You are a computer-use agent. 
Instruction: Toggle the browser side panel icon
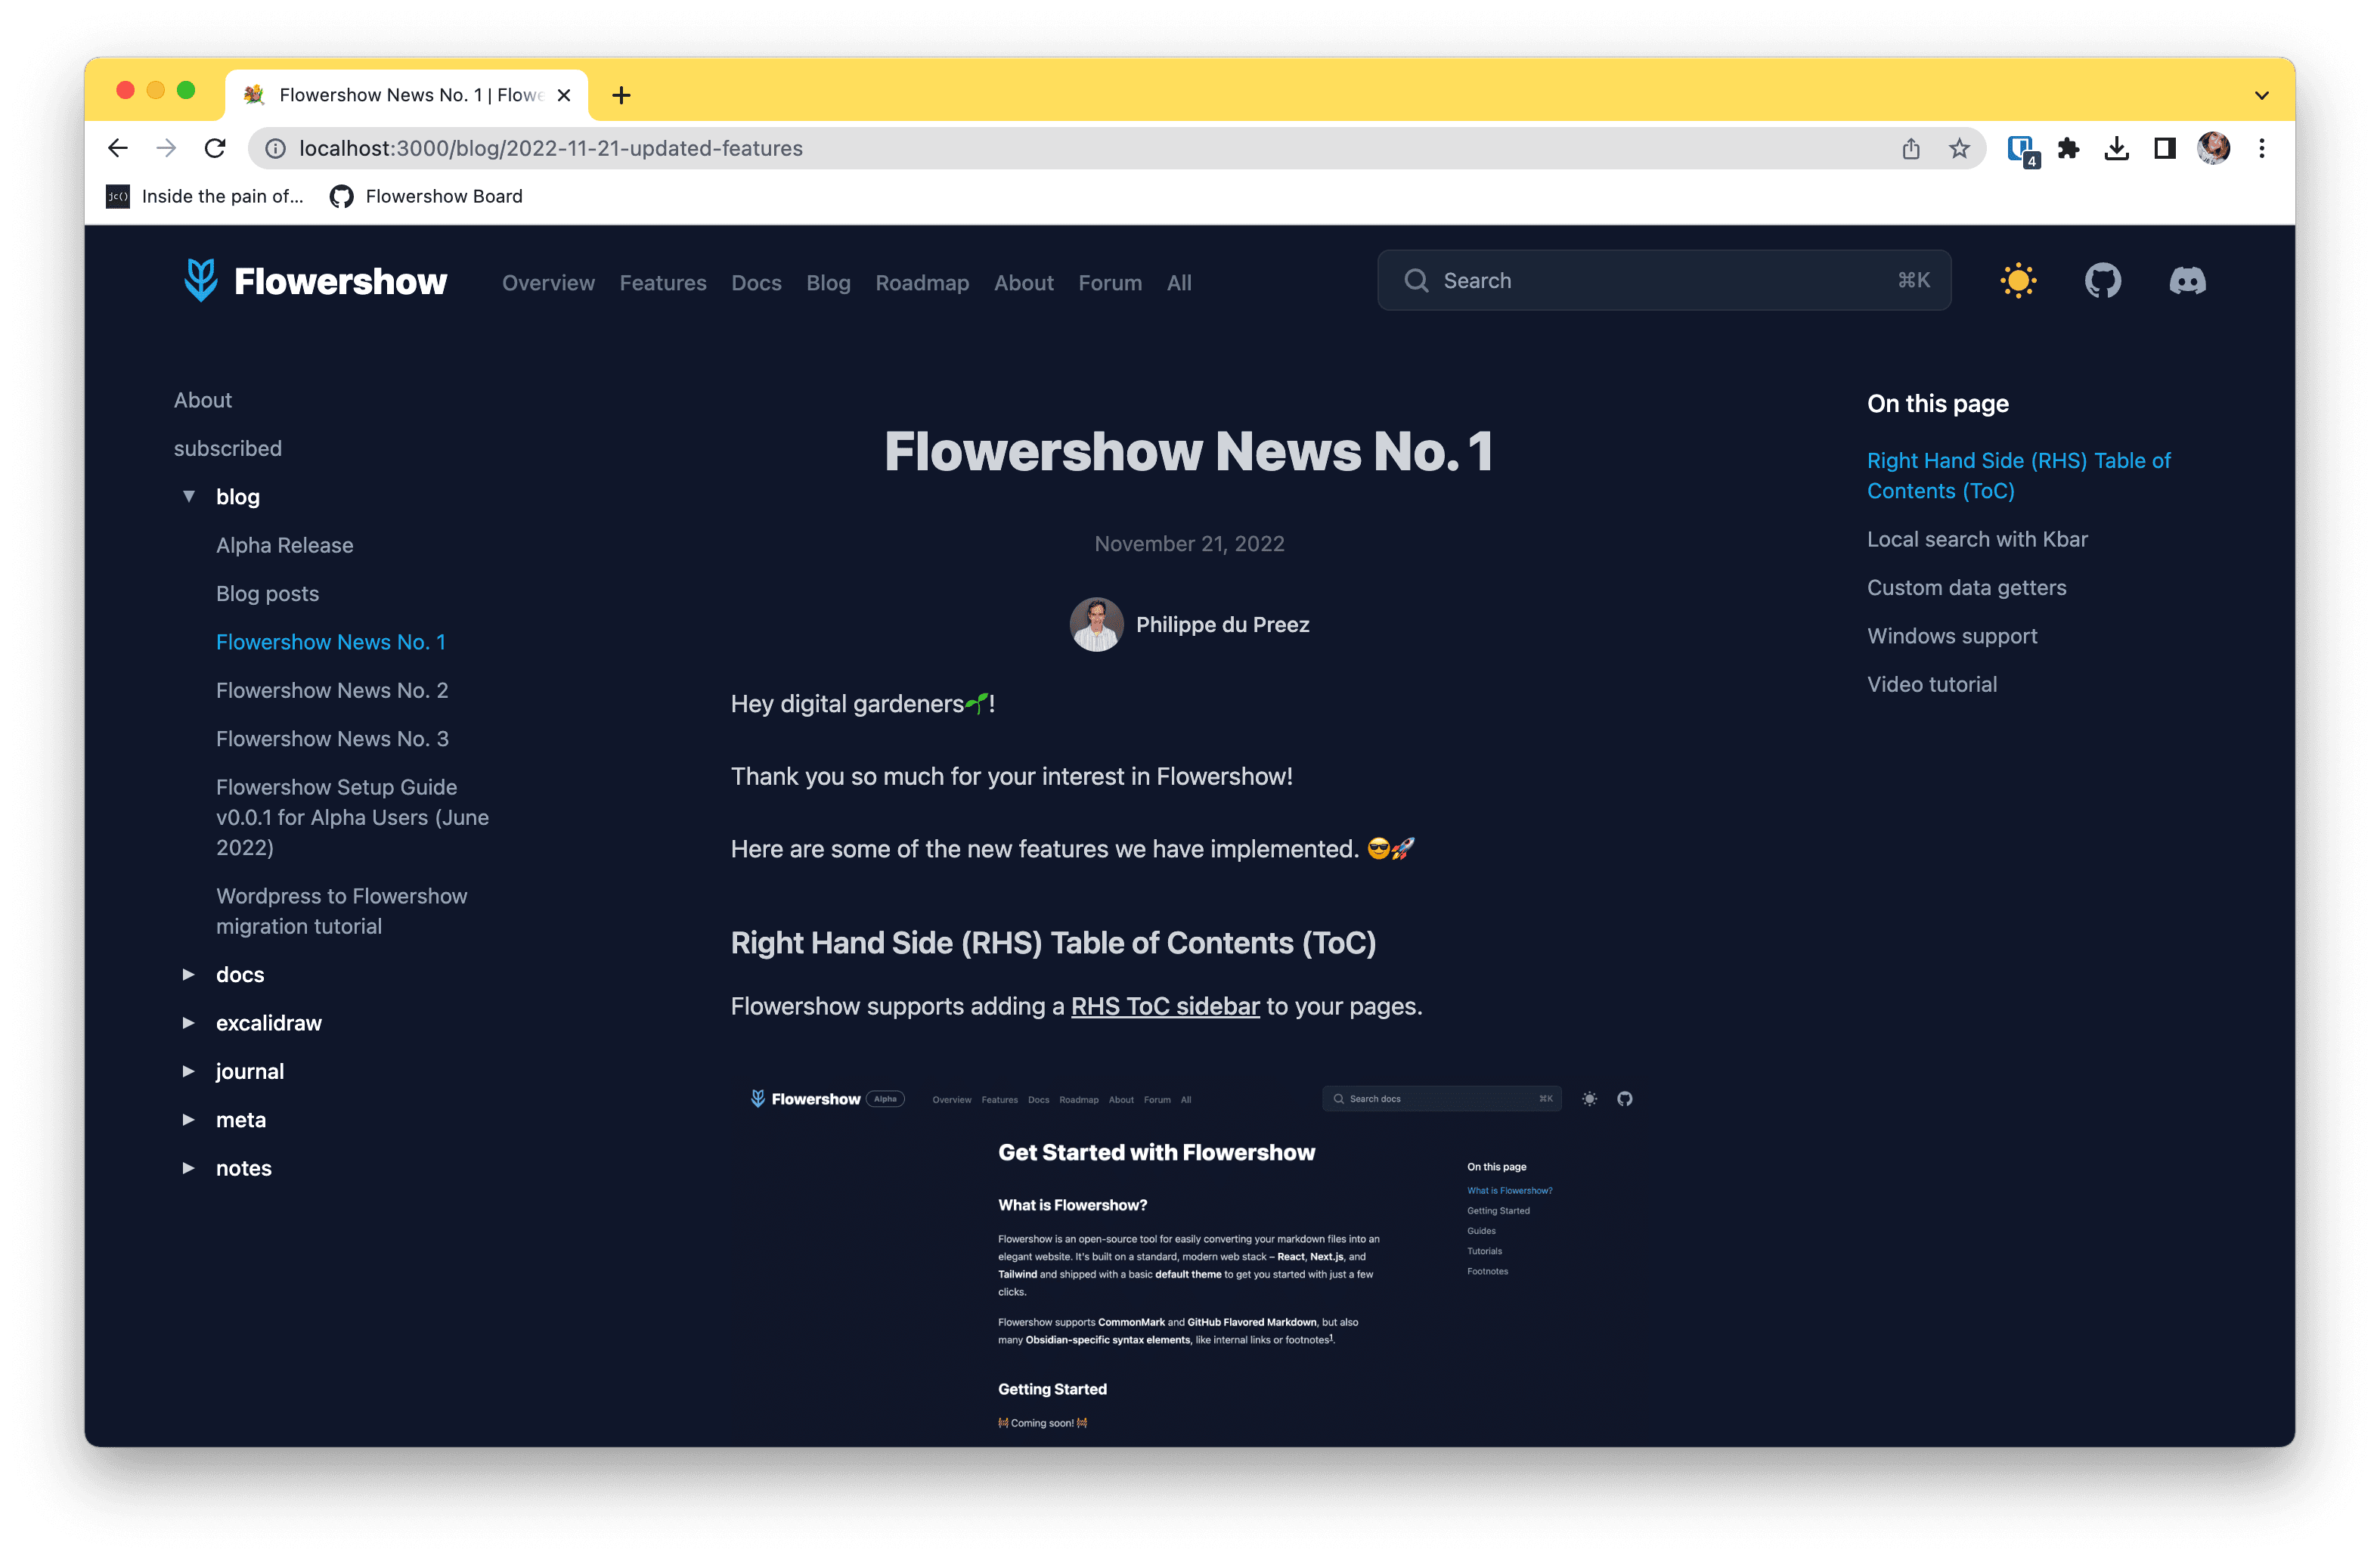[2164, 148]
